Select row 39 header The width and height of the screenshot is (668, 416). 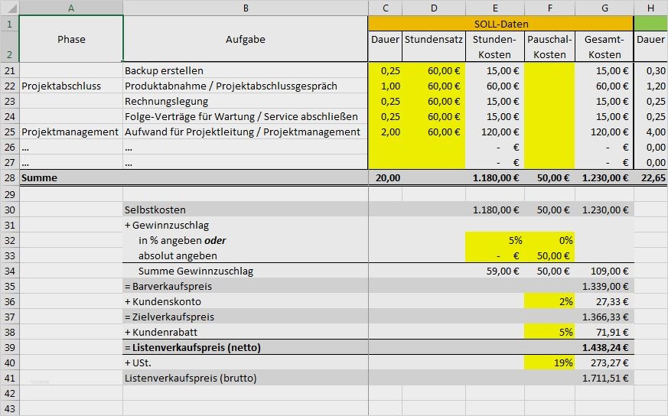pos(9,347)
